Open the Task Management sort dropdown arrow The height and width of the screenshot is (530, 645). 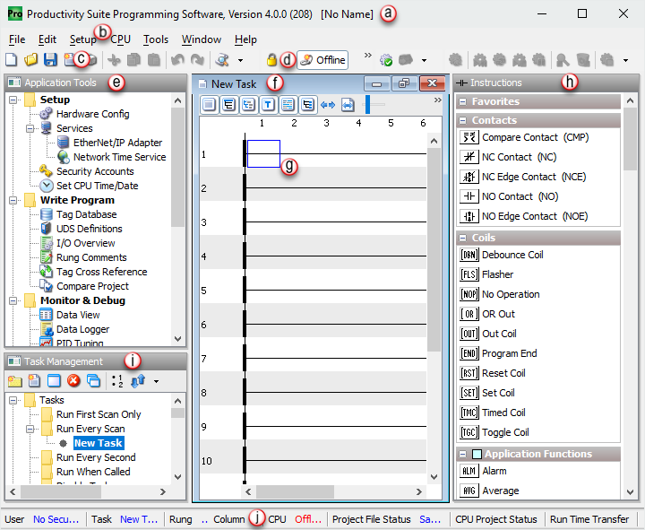coord(157,380)
